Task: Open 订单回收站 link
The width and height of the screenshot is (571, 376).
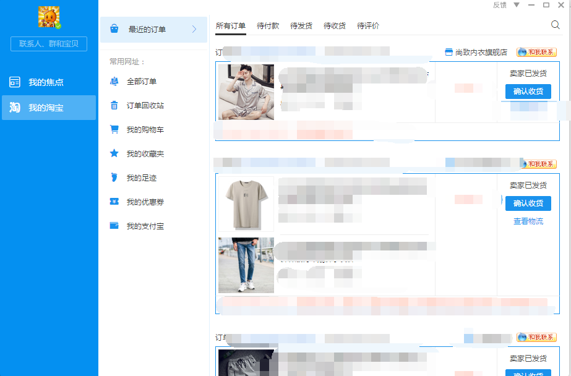Action: click(x=145, y=106)
